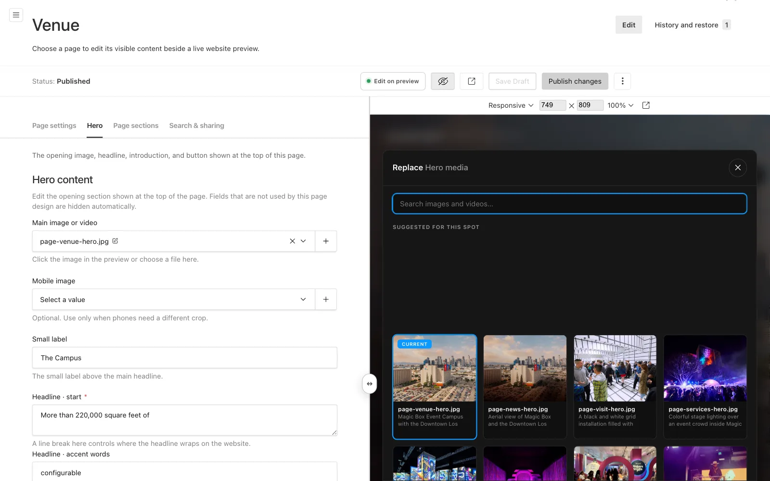Expand the Main image dropdown chevron

[303, 241]
